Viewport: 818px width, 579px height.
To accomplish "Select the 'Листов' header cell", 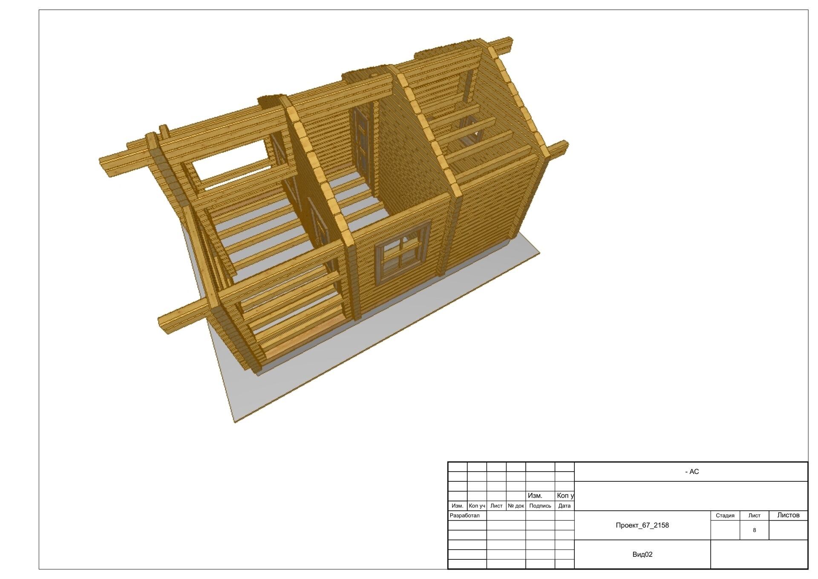I will 788,515.
